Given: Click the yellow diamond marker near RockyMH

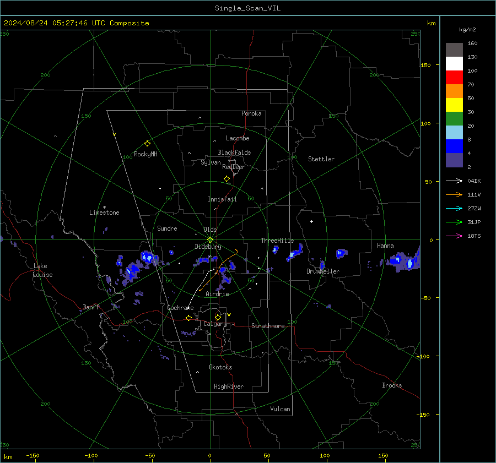Looking at the screenshot, I should pos(147,144).
